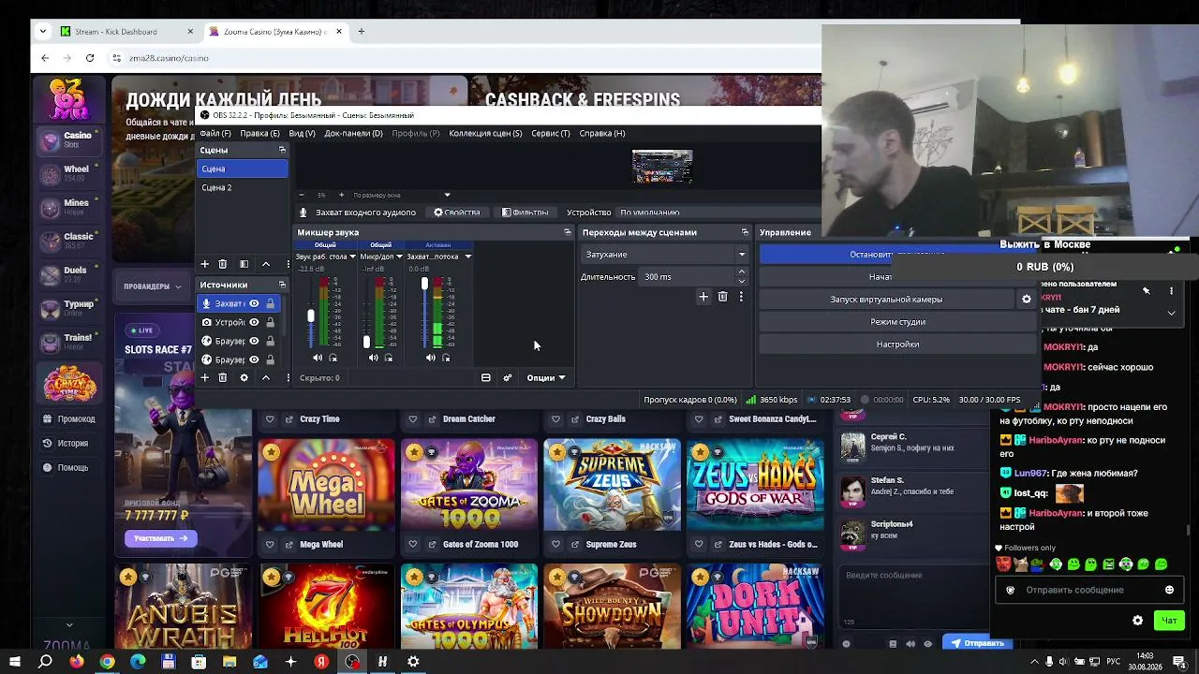Screen dimensions: 1199x674
Task: Favorite the Mega Wheel game
Action: (270, 544)
